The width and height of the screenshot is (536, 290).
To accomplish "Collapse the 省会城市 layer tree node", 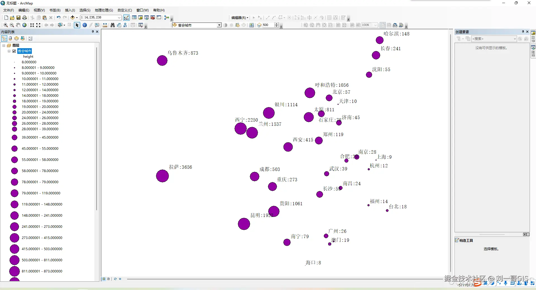I will tap(9, 51).
